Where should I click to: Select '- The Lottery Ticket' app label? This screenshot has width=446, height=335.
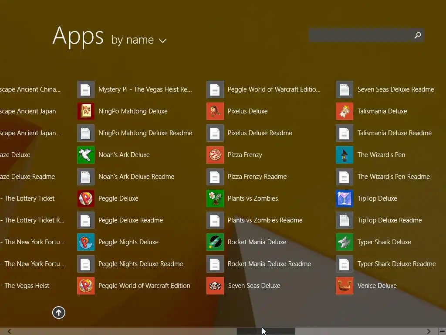coord(27,198)
